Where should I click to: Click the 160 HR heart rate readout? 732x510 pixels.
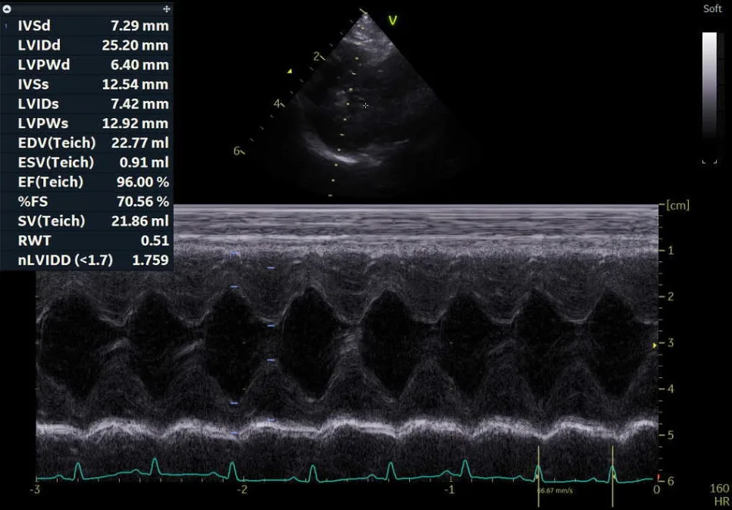point(719,495)
